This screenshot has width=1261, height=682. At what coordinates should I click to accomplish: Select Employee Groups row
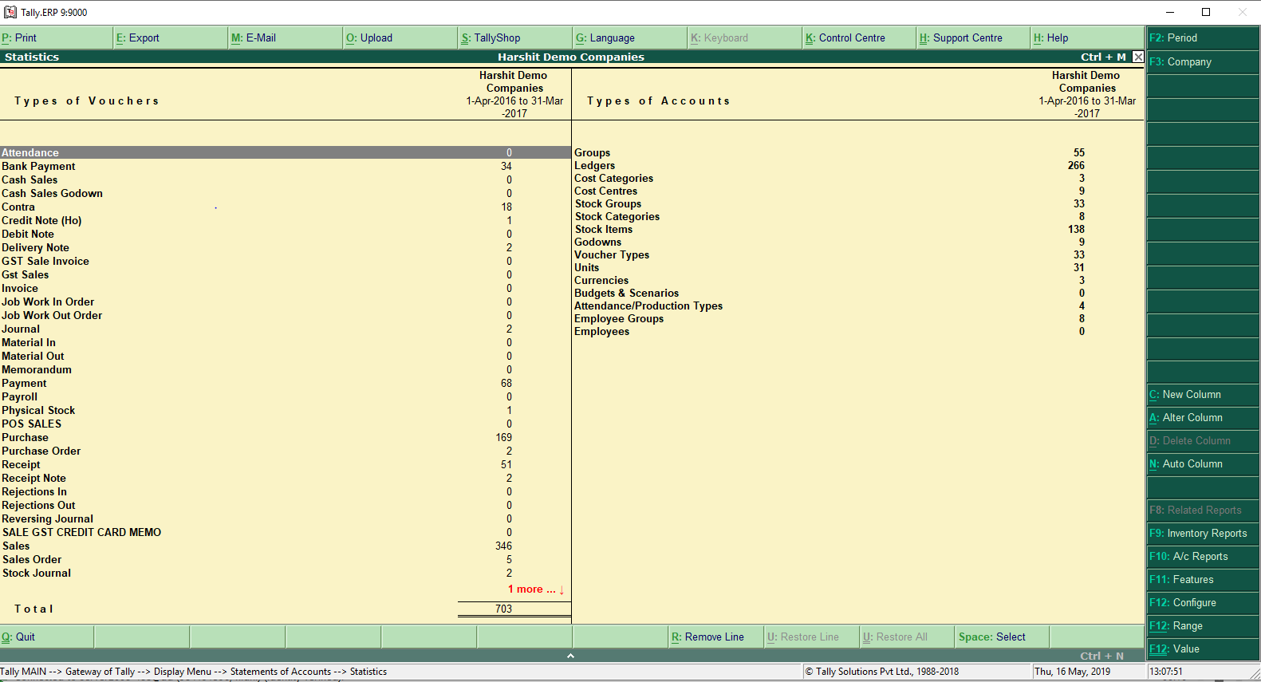[858, 318]
